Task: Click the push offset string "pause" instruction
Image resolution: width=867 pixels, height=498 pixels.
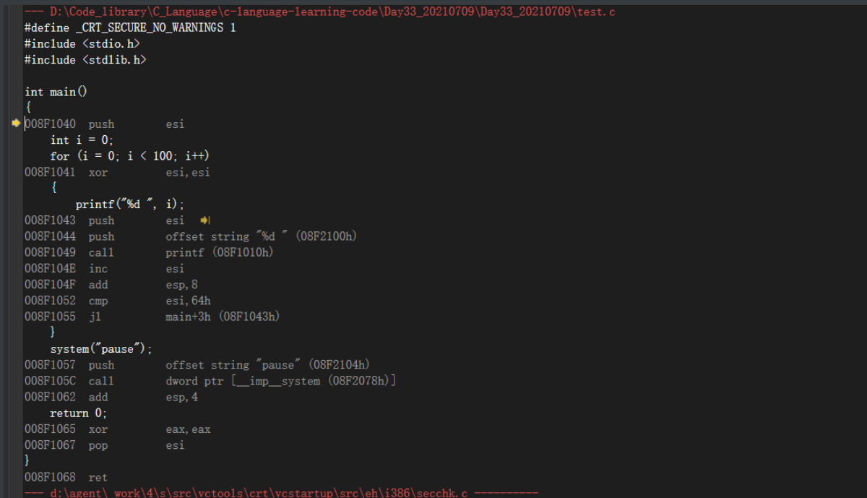Action: [x=197, y=365]
